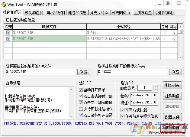Open the 导出和分割 tab

coord(56,13)
